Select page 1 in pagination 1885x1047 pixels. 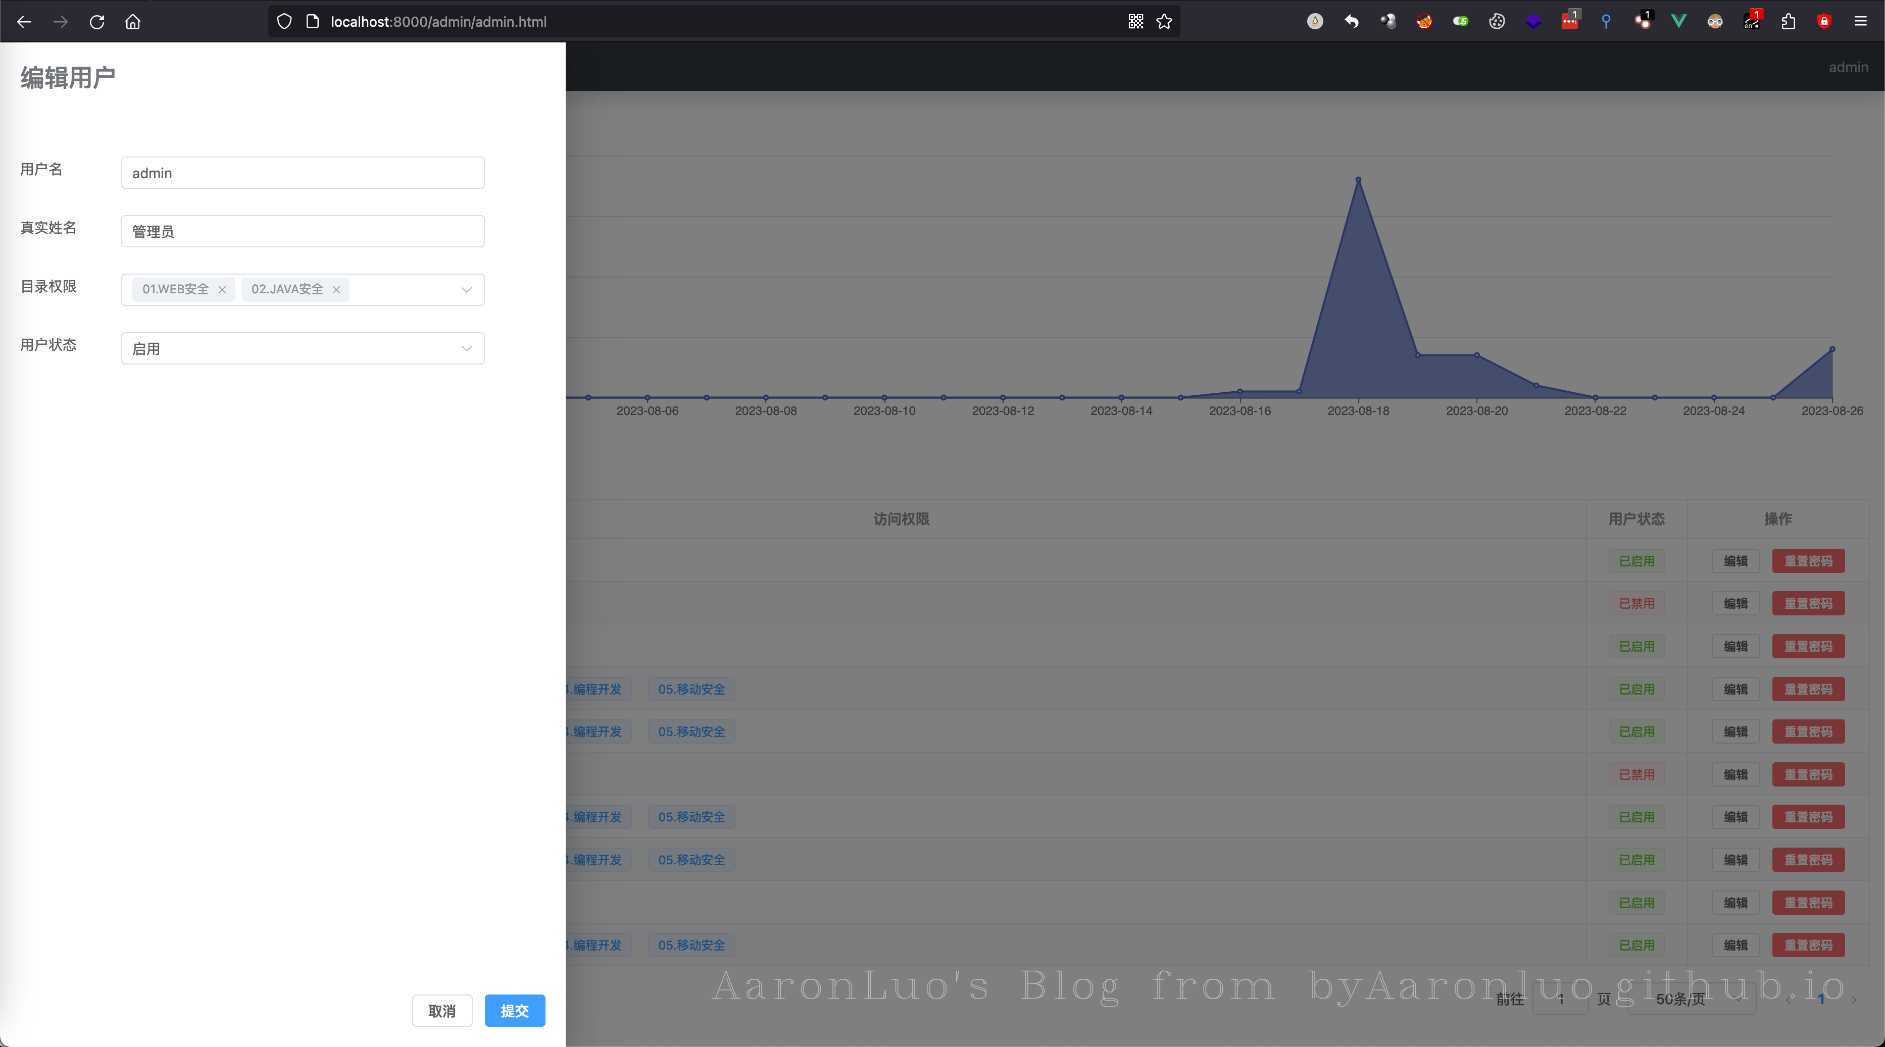tap(1821, 999)
